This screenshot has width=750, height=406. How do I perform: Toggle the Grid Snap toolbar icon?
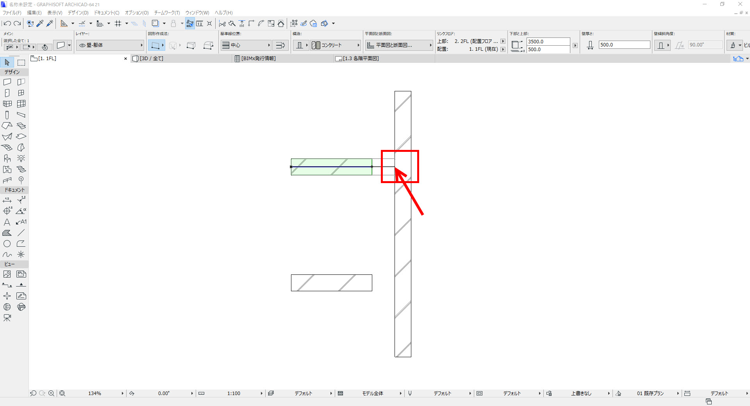coord(118,23)
